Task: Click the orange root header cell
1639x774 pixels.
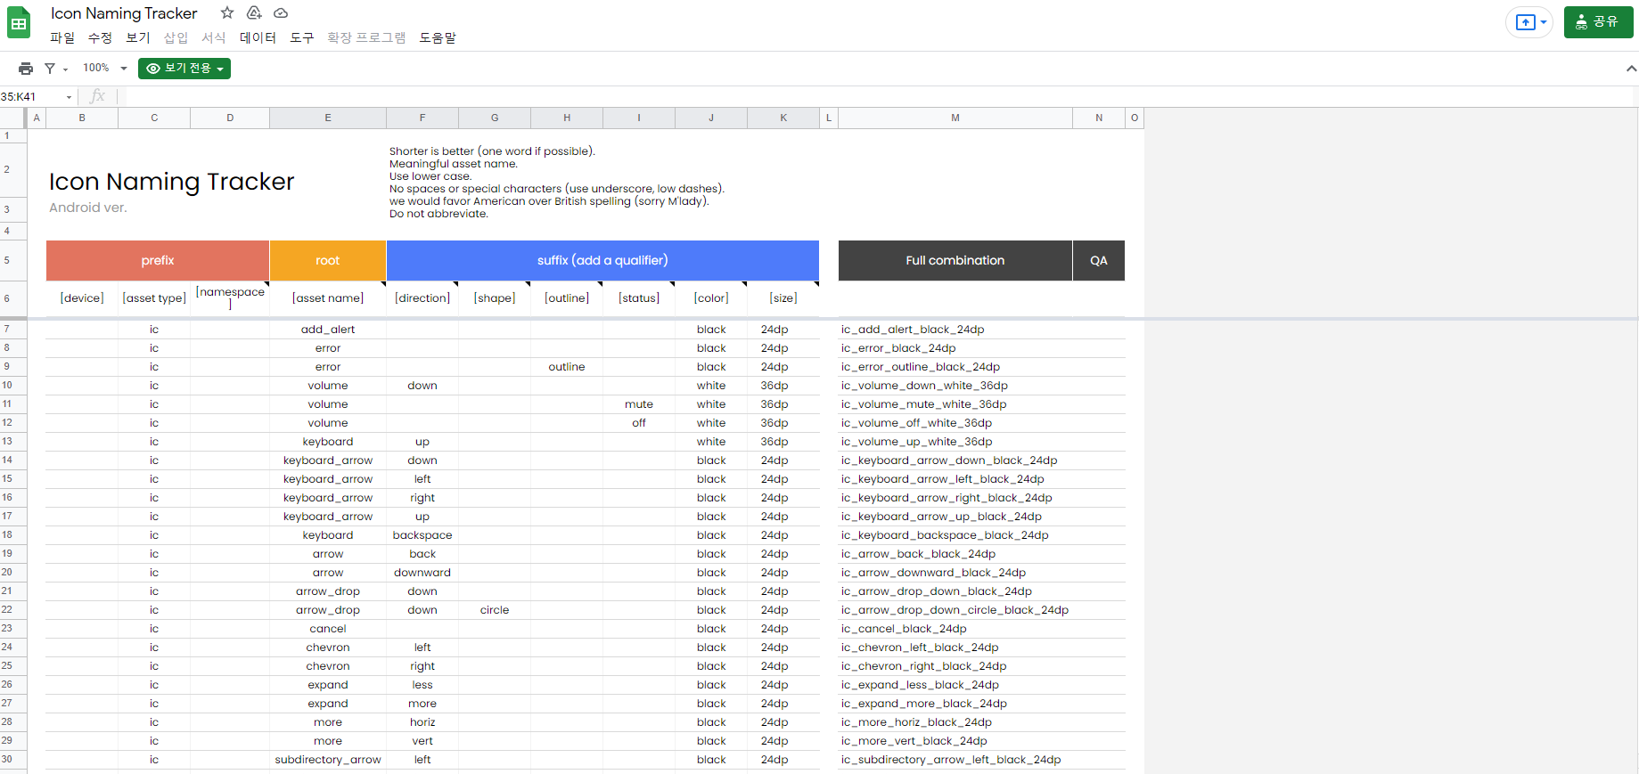Action: [328, 260]
